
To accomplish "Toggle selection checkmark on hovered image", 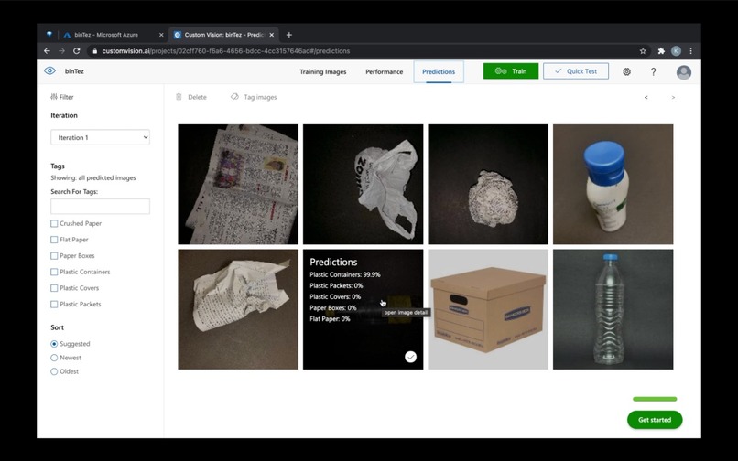I will click(x=410, y=357).
